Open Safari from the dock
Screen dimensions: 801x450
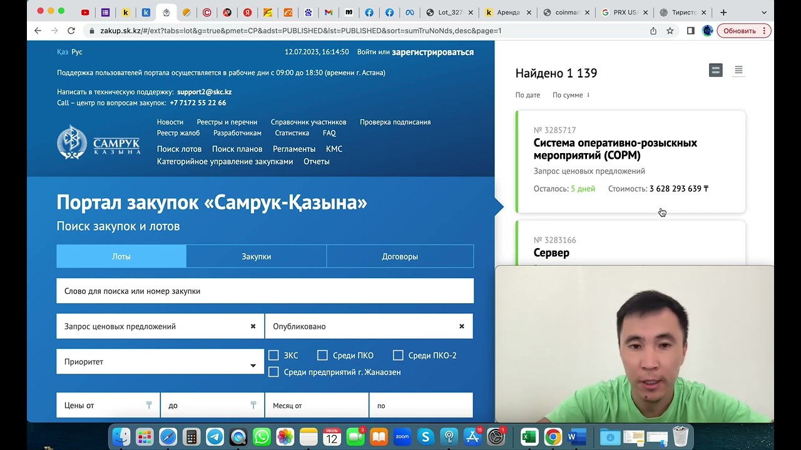coord(168,437)
